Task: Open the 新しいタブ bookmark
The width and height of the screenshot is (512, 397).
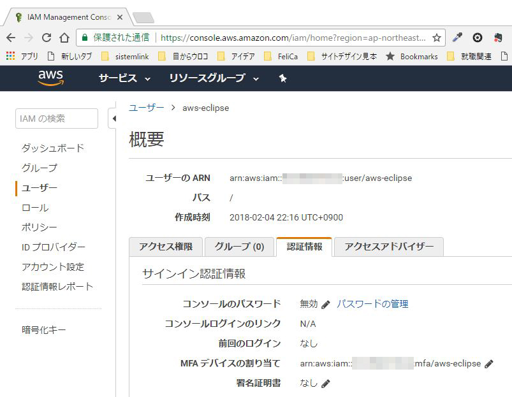Action: click(x=69, y=57)
